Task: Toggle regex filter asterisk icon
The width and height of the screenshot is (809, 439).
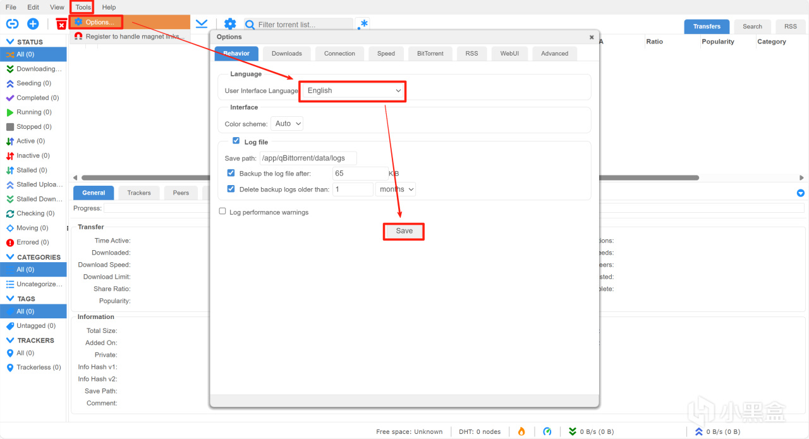Action: 362,24
